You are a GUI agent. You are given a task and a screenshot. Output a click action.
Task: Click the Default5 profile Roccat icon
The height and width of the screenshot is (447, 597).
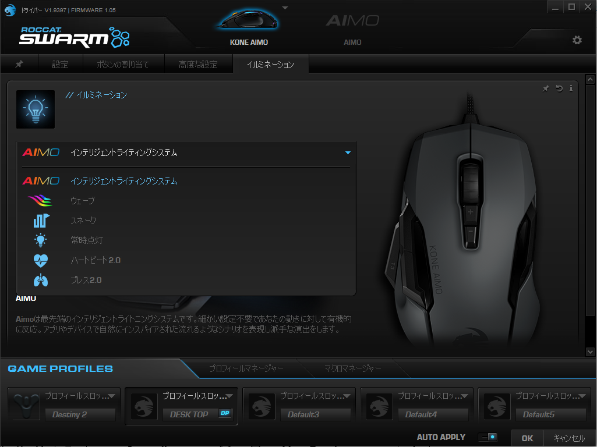click(497, 406)
